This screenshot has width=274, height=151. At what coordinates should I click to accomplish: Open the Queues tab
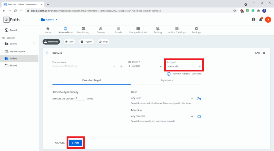point(101,30)
